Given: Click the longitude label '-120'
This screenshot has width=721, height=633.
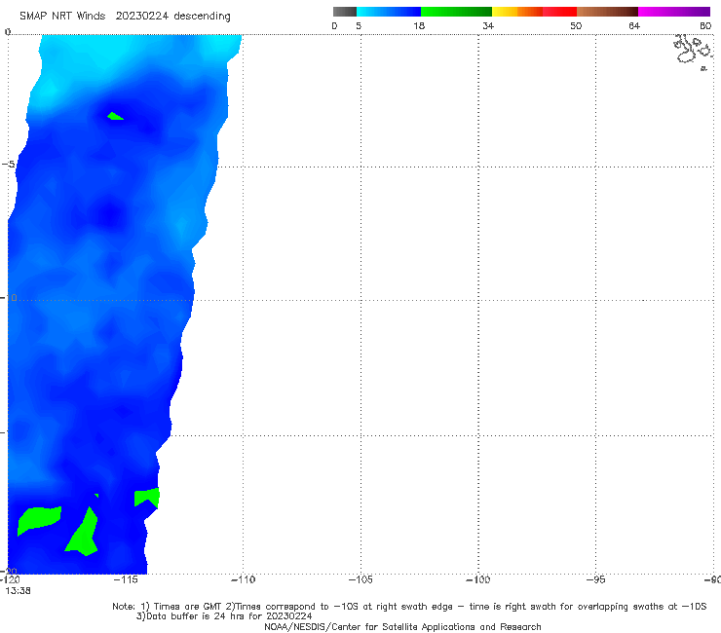Looking at the screenshot, I should pyautogui.click(x=10, y=579).
